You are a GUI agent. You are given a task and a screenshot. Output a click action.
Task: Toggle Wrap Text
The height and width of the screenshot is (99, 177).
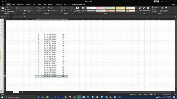point(51,8)
